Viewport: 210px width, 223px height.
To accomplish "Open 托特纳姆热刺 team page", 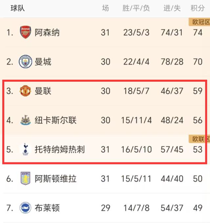I will click(x=60, y=149).
